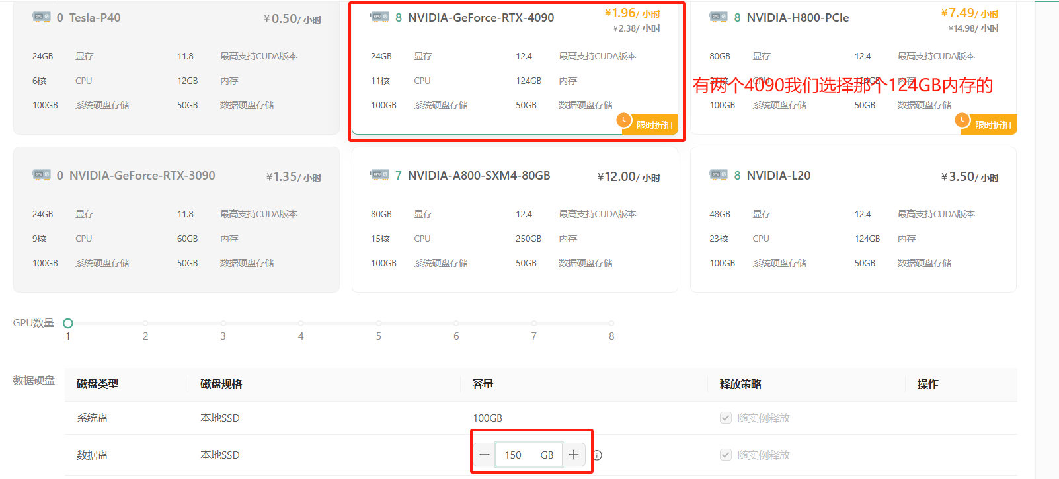Choose the NVIDIA-GeForce-RTX-3090 card
Viewport: 1059px width, 479px height.
tap(176, 219)
